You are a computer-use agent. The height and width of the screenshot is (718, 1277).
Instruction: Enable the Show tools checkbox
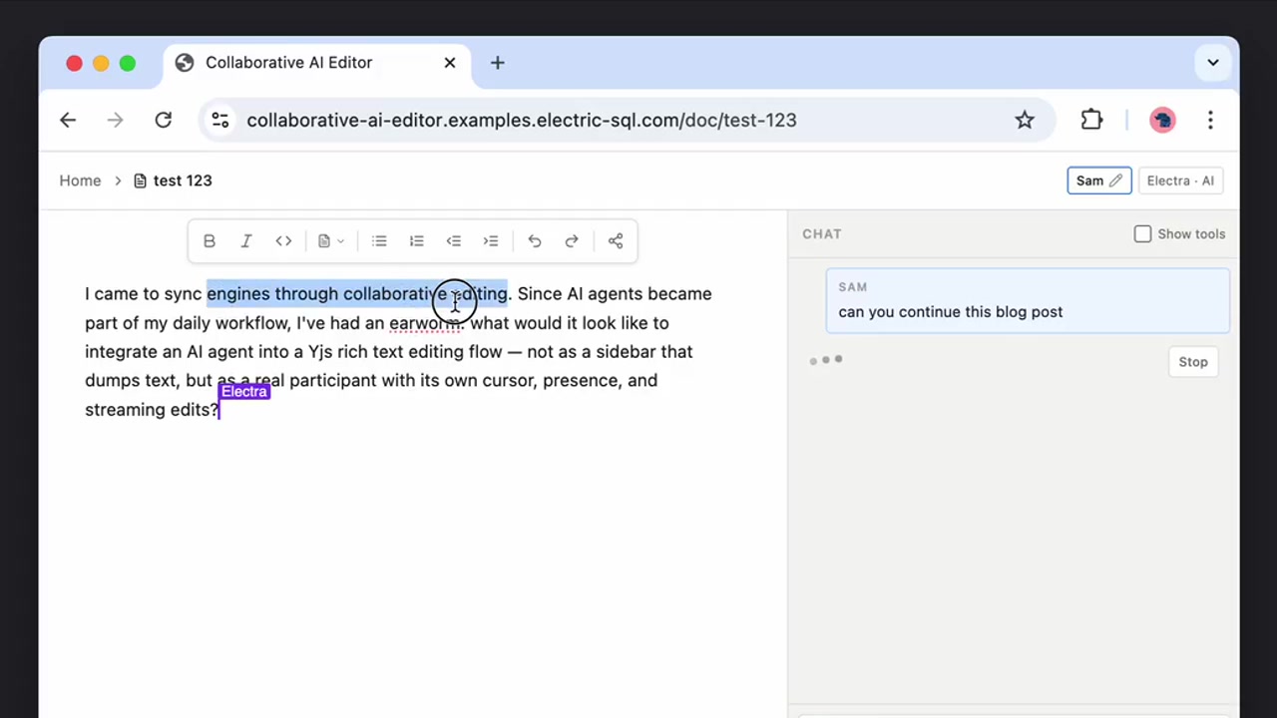(1142, 233)
